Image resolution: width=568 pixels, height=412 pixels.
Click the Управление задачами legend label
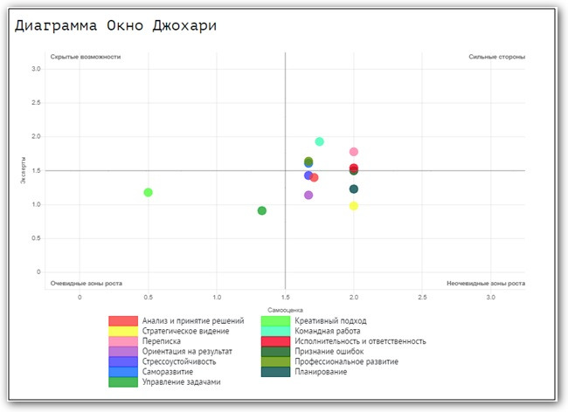point(180,382)
